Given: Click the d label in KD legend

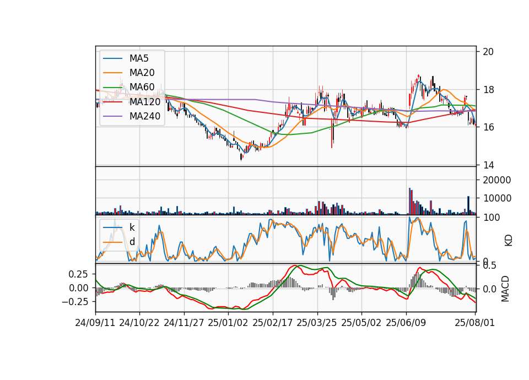Looking at the screenshot, I should coord(132,241).
